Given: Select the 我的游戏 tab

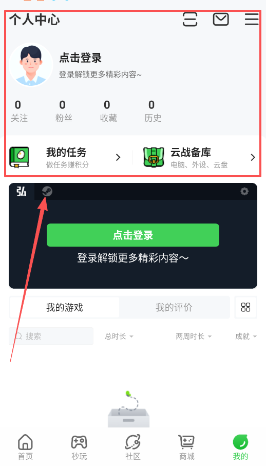Looking at the screenshot, I should coord(64,307).
